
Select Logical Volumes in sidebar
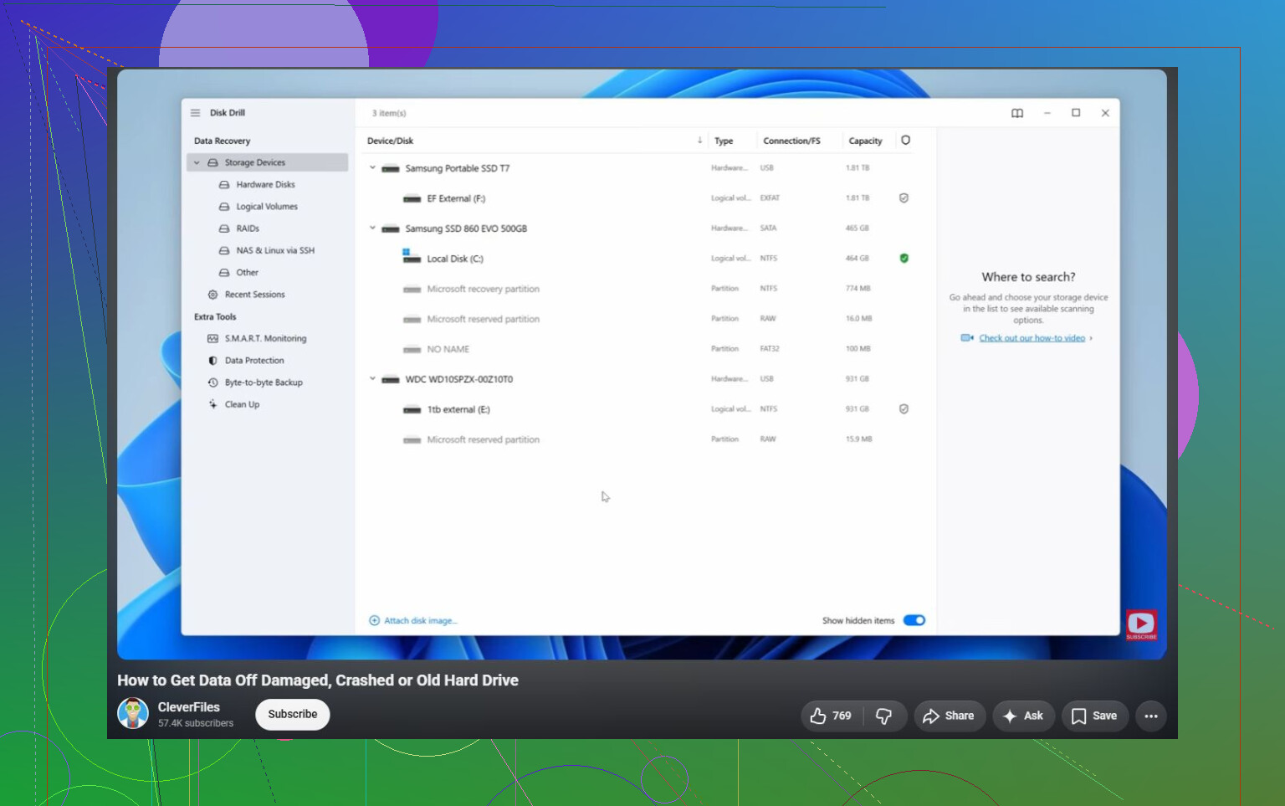266,207
